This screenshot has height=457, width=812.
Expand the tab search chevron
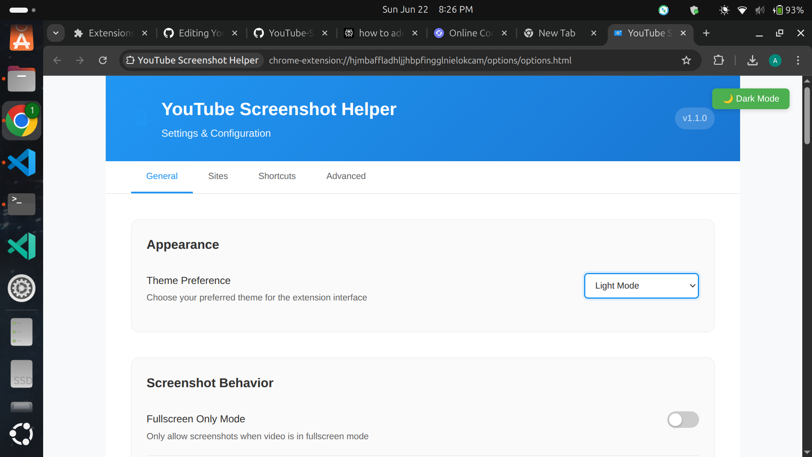pos(56,33)
